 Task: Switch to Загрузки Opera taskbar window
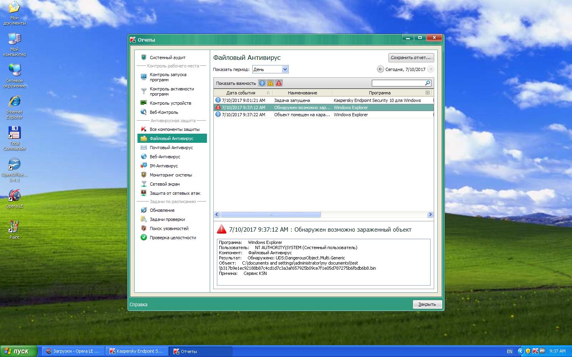pyautogui.click(x=73, y=351)
